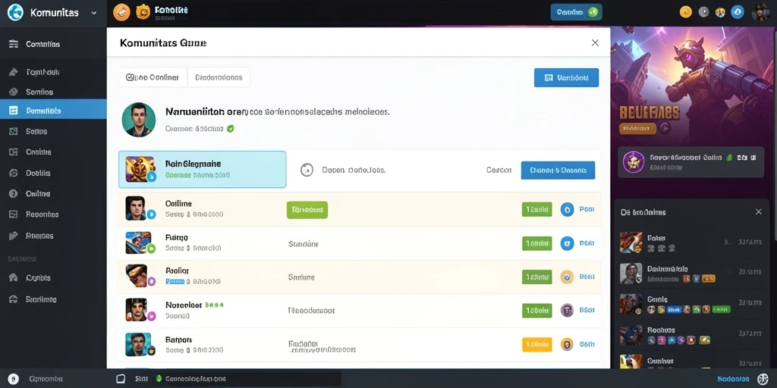
Task: Click the green badge in the third row
Action: (536, 277)
